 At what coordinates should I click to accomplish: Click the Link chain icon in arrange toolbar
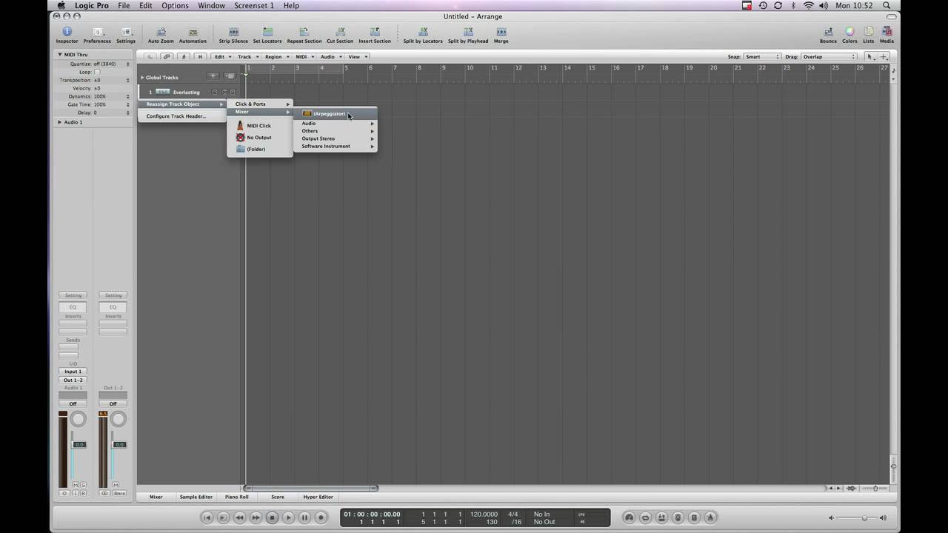167,56
